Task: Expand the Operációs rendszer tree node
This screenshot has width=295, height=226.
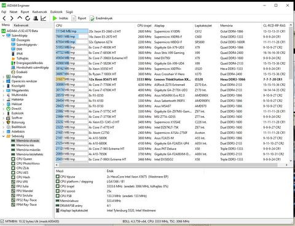Action: (4, 81)
